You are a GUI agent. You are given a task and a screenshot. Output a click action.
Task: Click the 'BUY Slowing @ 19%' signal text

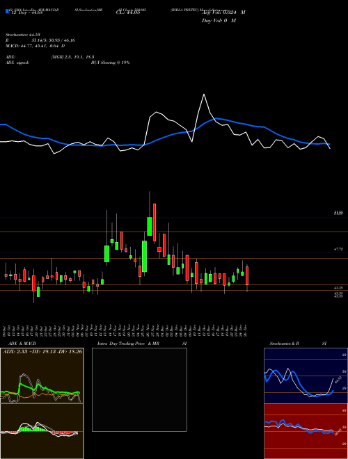coord(110,63)
